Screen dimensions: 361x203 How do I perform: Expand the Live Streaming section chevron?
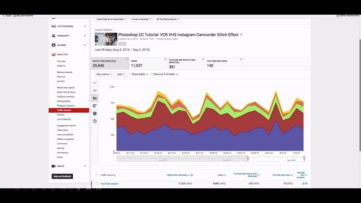pos(85,27)
